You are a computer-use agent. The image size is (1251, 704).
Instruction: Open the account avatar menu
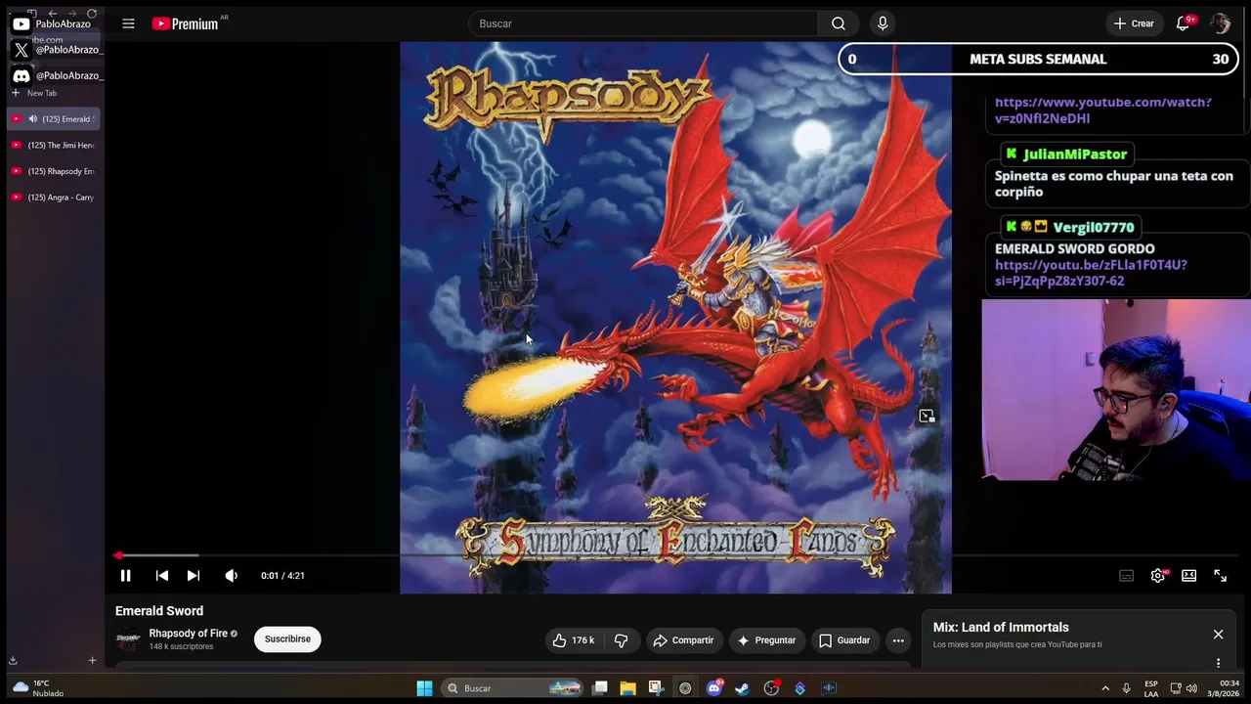point(1220,23)
